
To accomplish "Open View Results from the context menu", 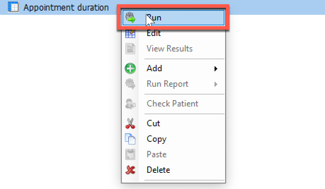I will click(x=170, y=49).
